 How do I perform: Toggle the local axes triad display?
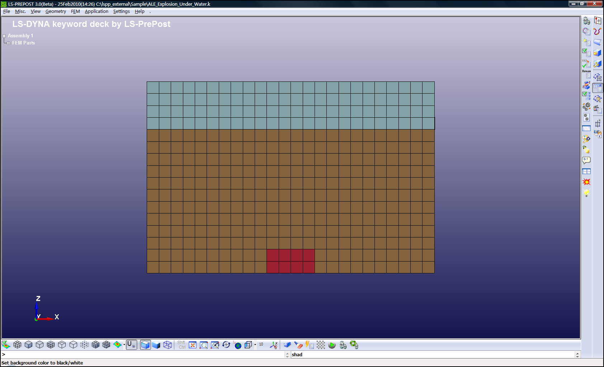coord(273,345)
